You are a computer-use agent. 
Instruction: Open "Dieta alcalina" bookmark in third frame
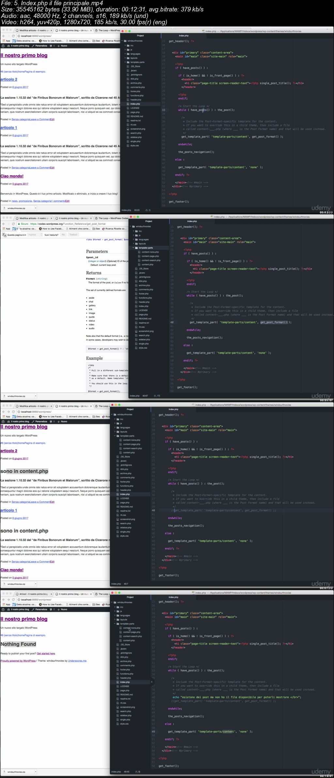tap(24, 417)
